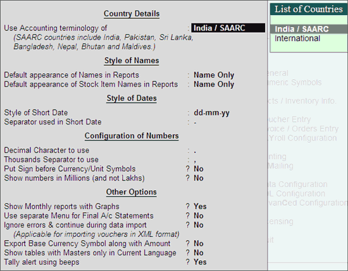348x271 pixels.
Task: Open Payroll Configuration in the background menu
Action: pos(302,138)
